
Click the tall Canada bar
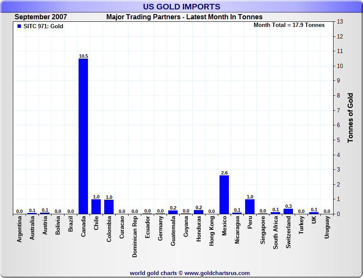83,136
